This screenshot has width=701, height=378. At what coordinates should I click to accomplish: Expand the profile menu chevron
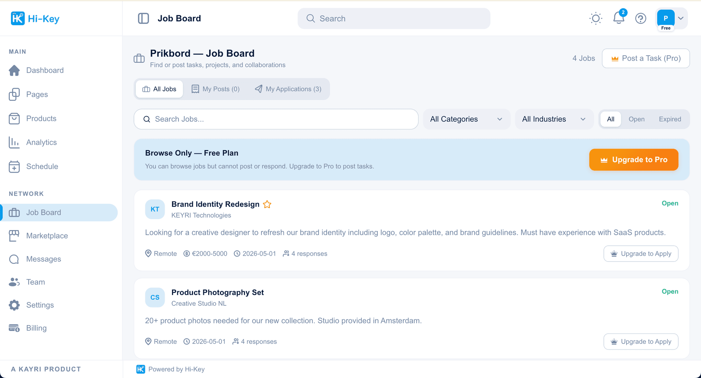coord(681,18)
